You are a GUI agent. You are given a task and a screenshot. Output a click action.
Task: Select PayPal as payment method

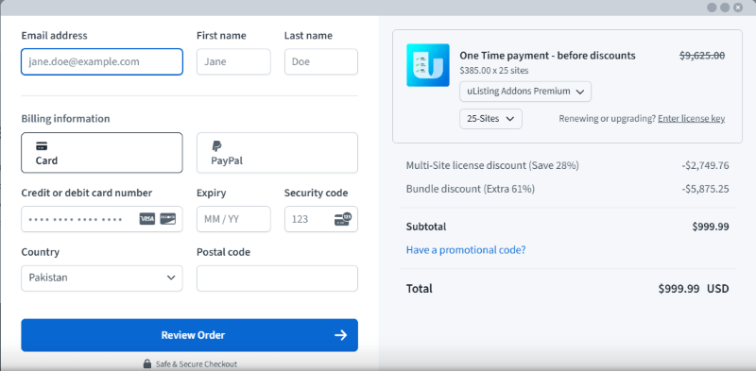click(x=277, y=153)
